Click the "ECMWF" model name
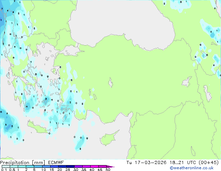 [x=56, y=163]
